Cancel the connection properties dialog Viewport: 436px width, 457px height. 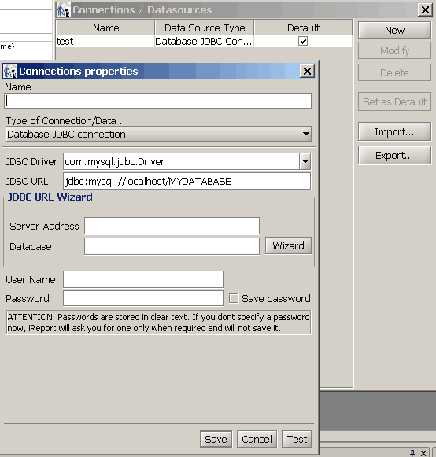tap(257, 439)
